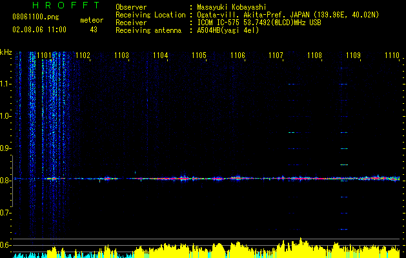Click observer name Masayuki Kobayashi
Screen dimensions: 406x258
(x=232, y=7)
